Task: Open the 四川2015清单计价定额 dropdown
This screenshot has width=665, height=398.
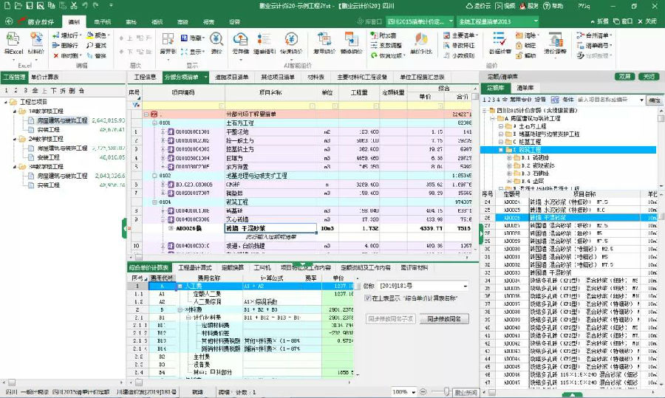Action: click(x=449, y=21)
